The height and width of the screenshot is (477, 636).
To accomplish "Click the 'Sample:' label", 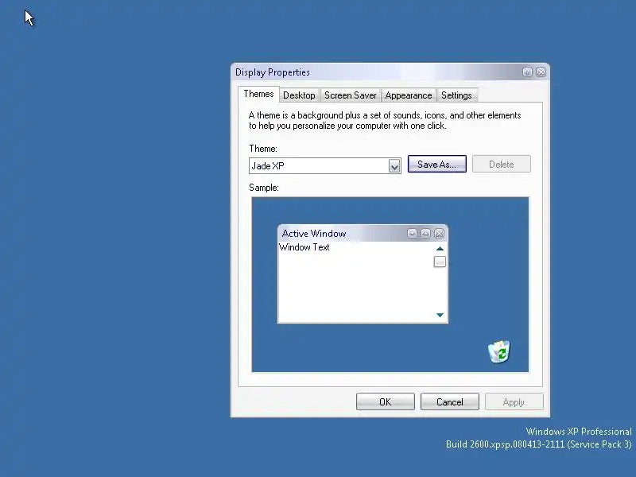I will [x=264, y=188].
